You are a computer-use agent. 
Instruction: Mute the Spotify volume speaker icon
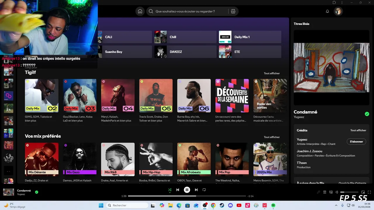[x=337, y=192]
